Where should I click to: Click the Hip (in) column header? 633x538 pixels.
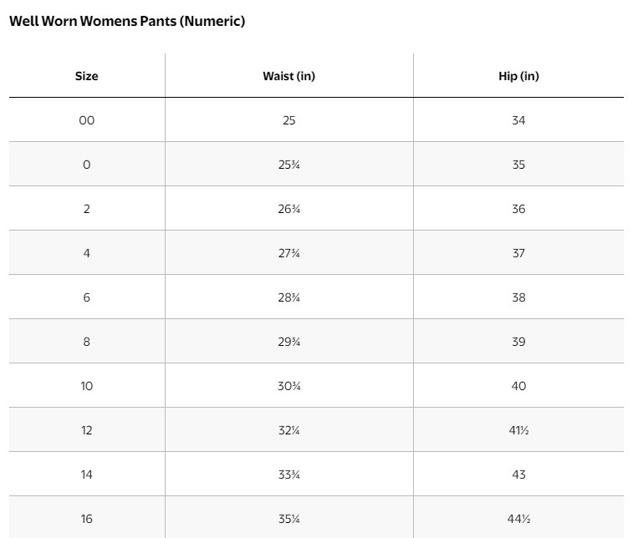coord(518,76)
